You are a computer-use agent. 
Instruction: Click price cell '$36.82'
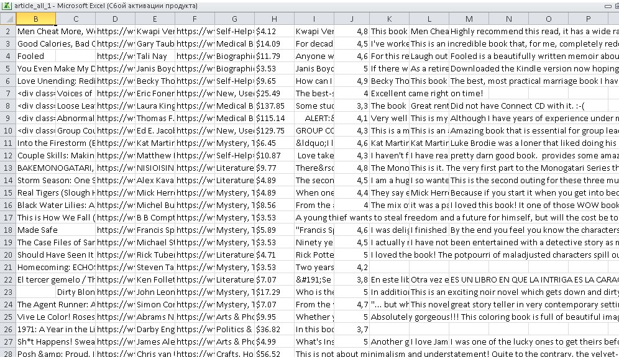[274, 330]
